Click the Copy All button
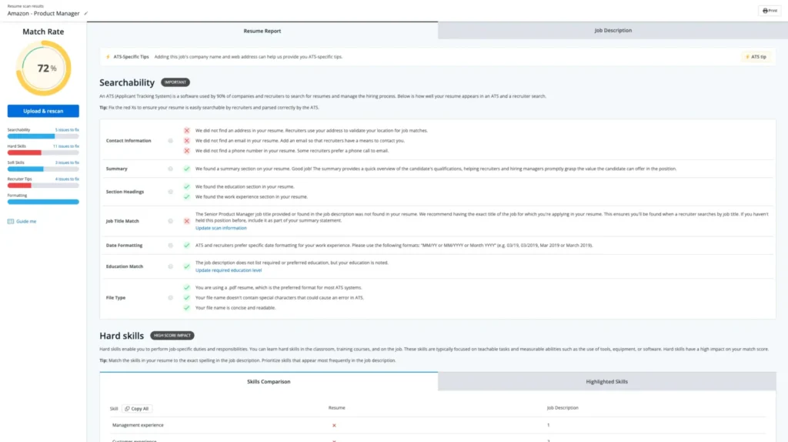788x442 pixels. click(x=137, y=409)
